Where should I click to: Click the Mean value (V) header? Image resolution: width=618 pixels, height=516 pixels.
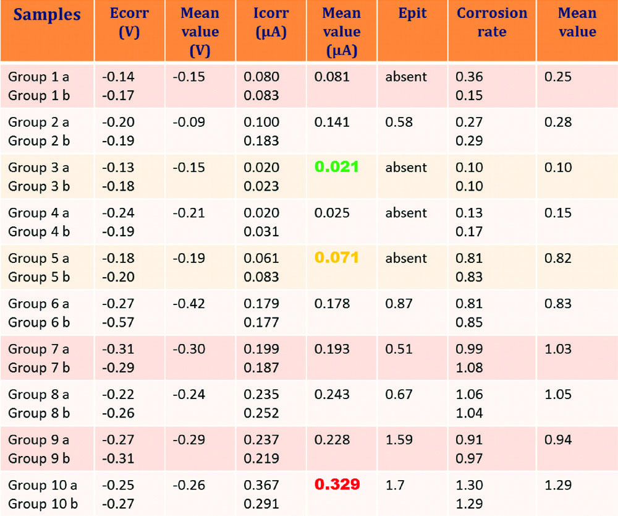(200, 32)
